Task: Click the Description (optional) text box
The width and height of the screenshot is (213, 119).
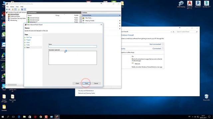Action: (x=73, y=58)
